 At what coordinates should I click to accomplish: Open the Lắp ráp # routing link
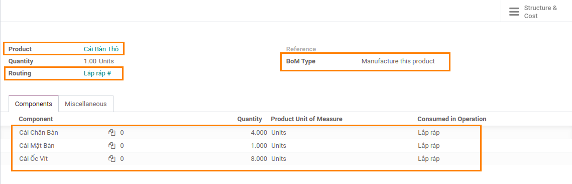pos(97,73)
